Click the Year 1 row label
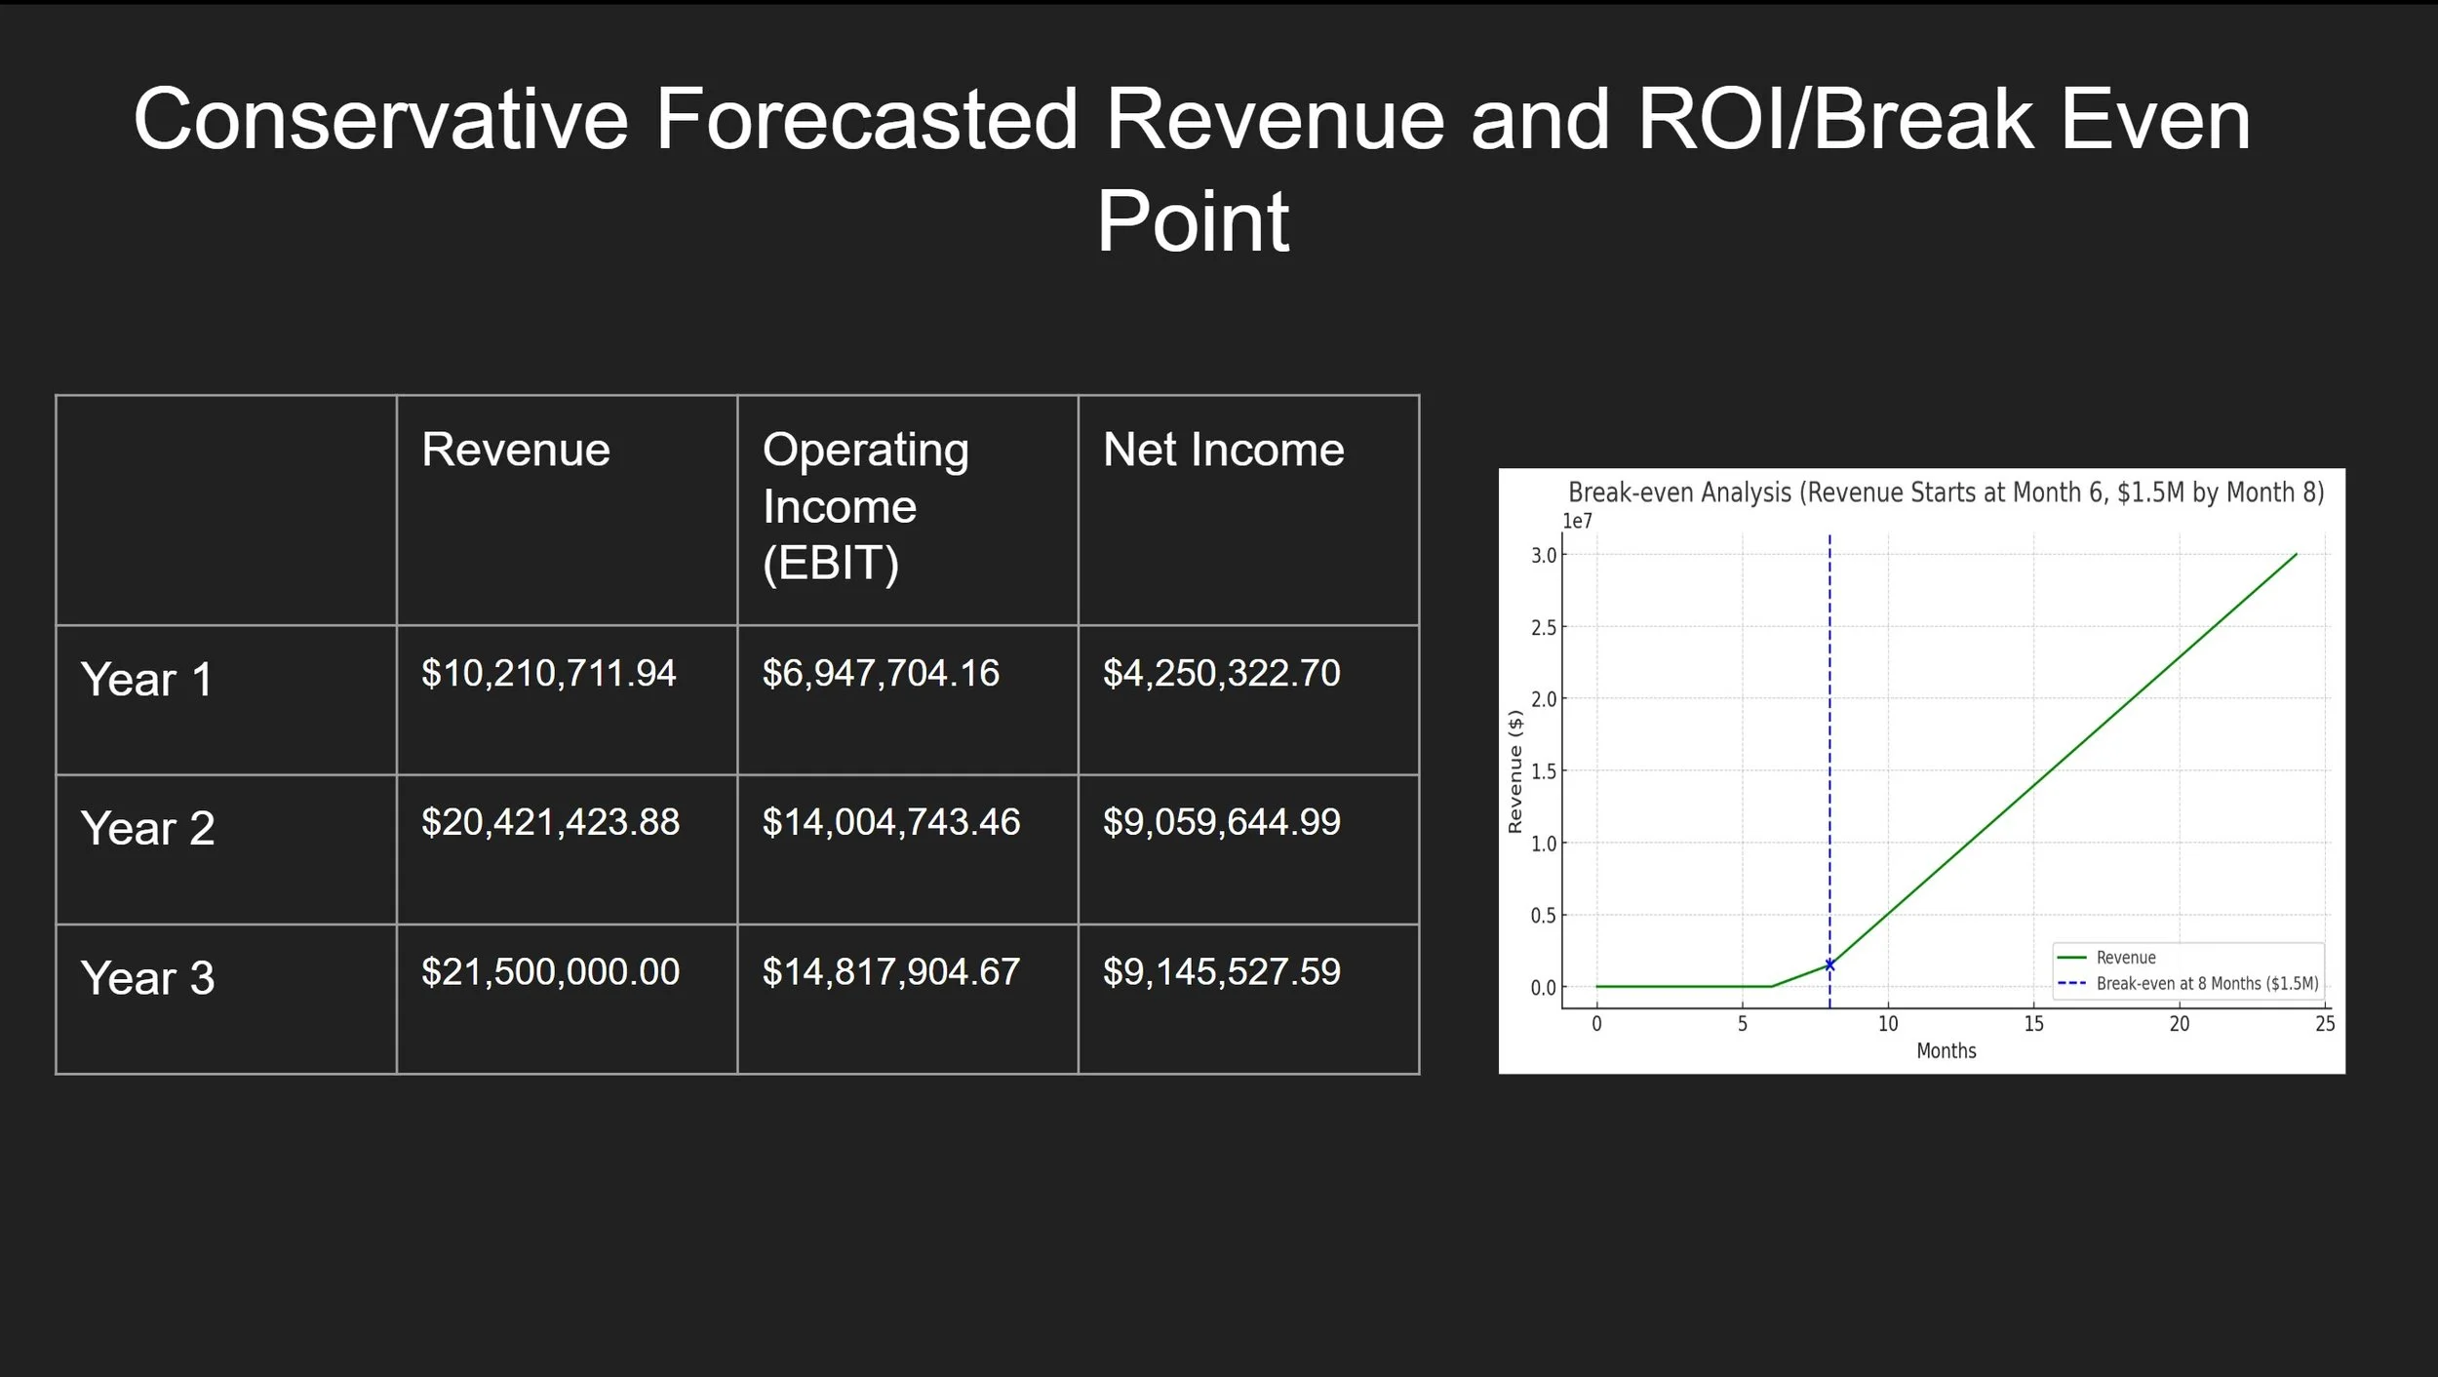2438x1377 pixels. click(x=146, y=680)
